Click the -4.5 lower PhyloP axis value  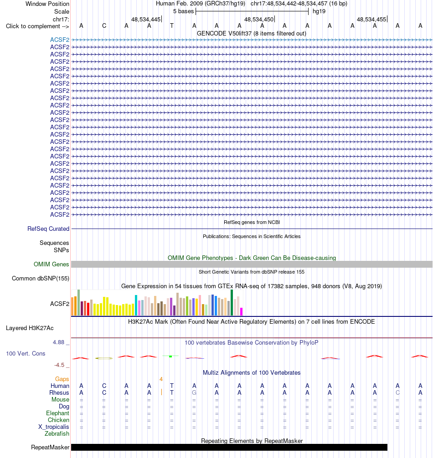59,365
